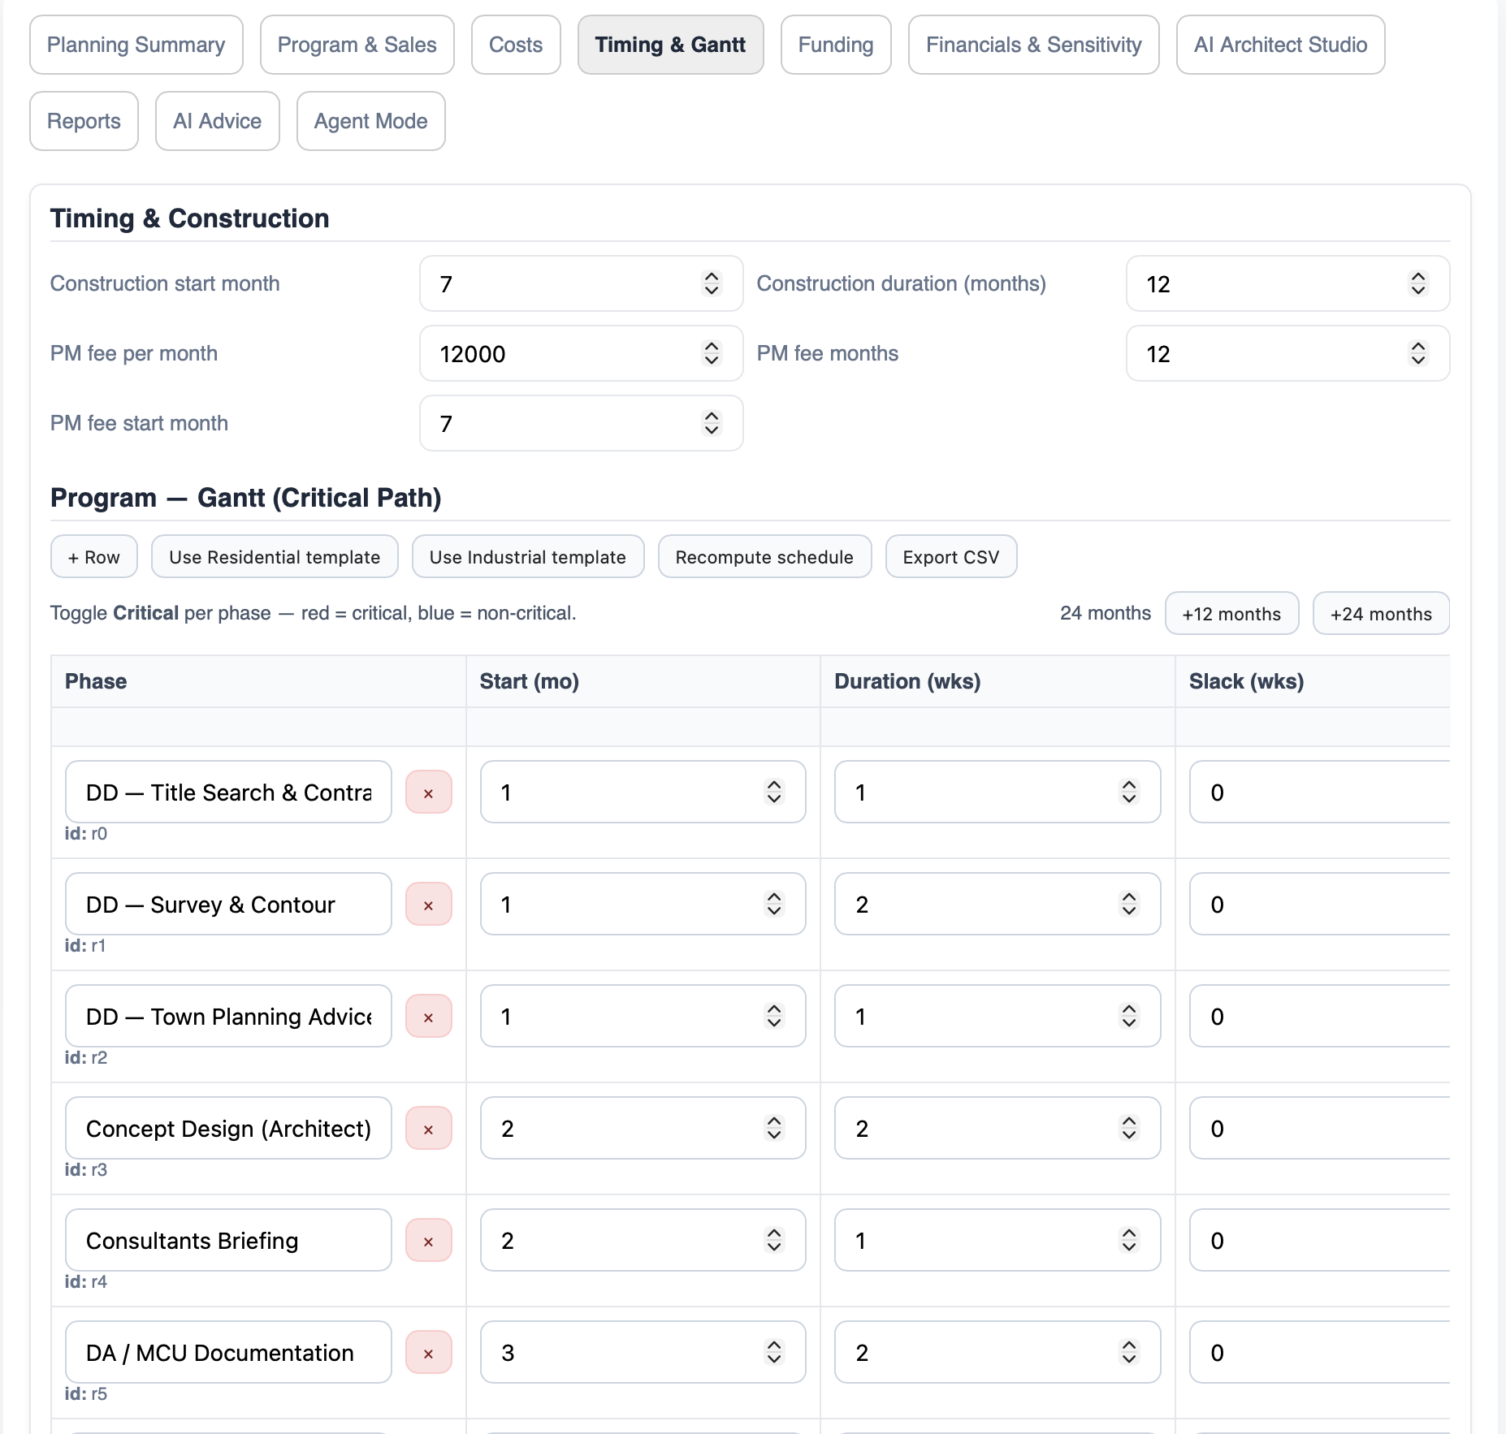1506x1434 pixels.
Task: Apply the Use Residential template button
Action: click(x=275, y=557)
